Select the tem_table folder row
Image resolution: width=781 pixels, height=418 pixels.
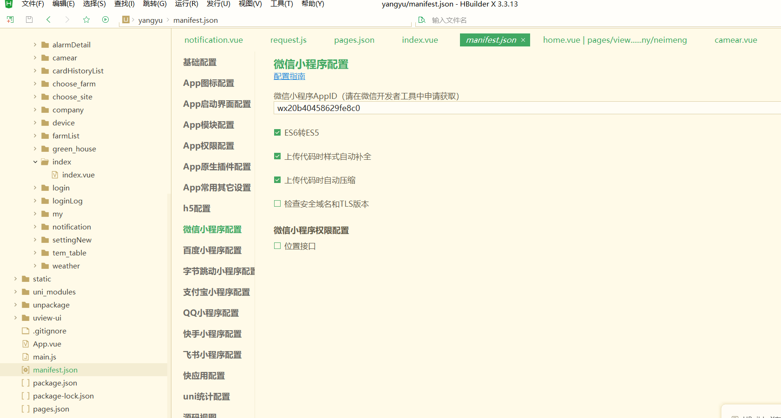point(84,253)
